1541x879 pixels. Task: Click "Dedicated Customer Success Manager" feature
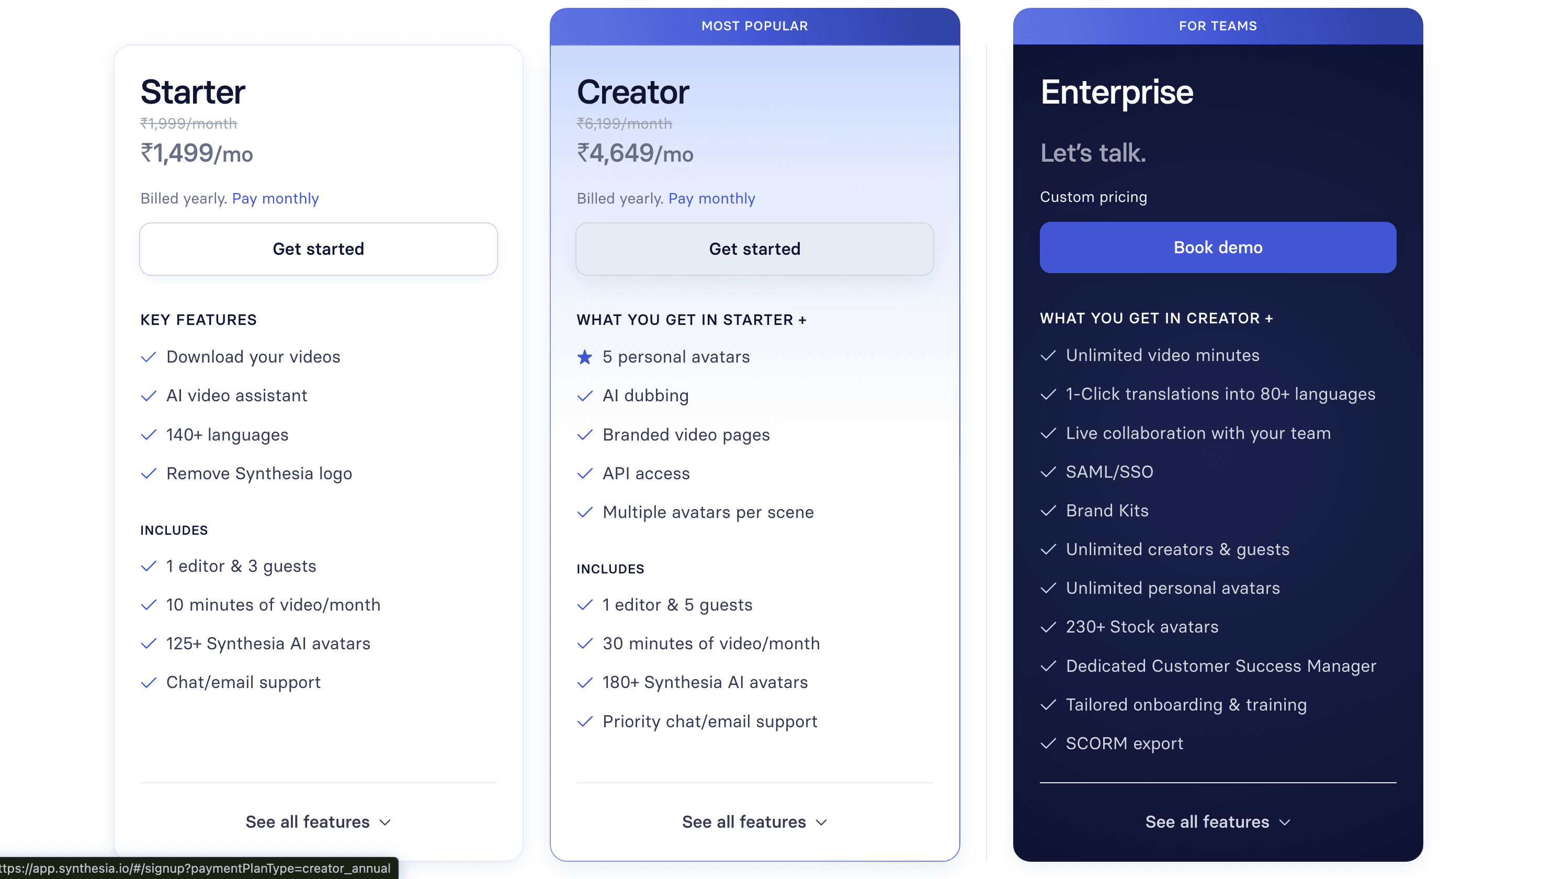[x=1221, y=667]
